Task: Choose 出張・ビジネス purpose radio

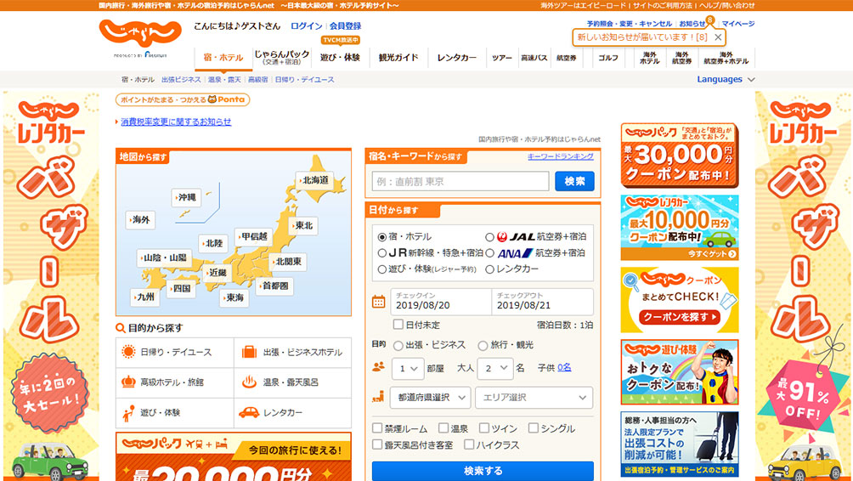Action: pyautogui.click(x=398, y=346)
